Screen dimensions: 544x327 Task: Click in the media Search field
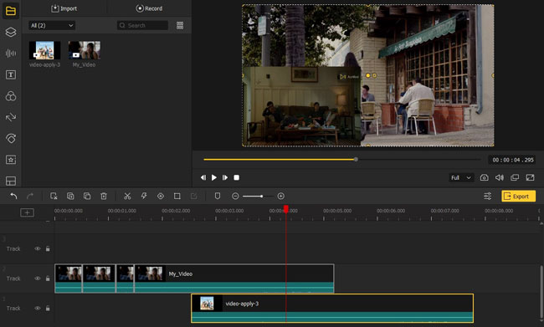pyautogui.click(x=142, y=25)
